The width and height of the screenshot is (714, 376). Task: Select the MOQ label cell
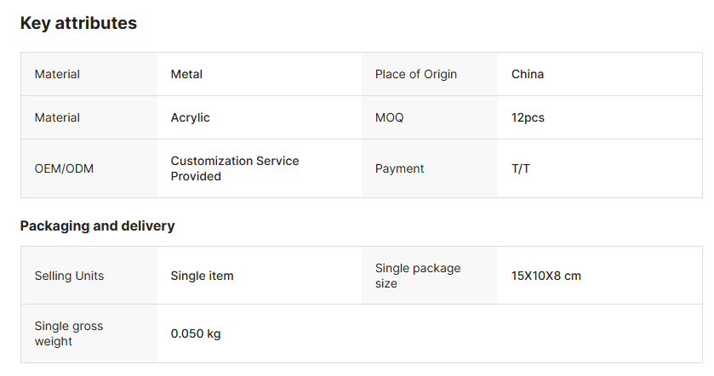[389, 117]
